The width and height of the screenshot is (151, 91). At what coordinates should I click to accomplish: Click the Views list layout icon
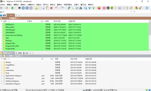[120, 8]
